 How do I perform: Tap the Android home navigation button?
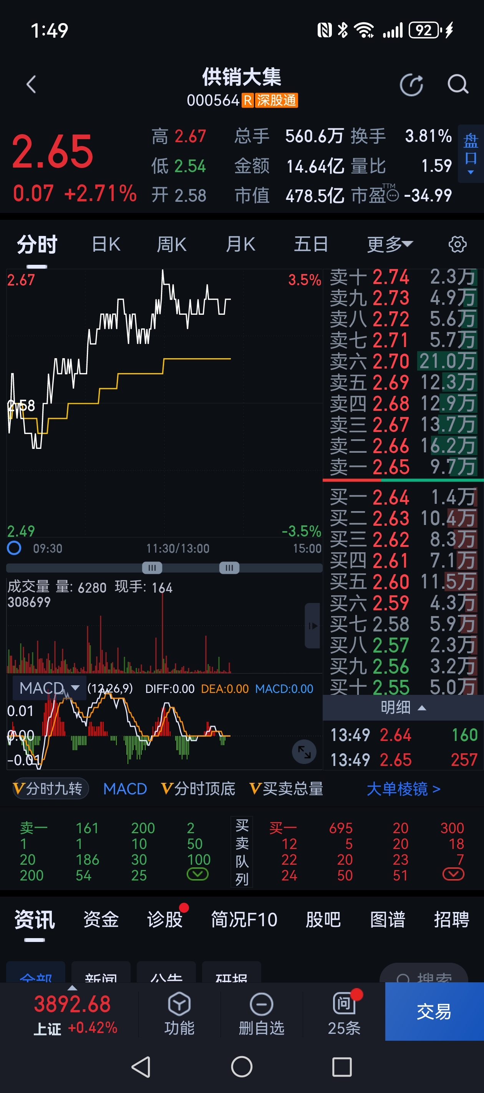pos(242,1067)
